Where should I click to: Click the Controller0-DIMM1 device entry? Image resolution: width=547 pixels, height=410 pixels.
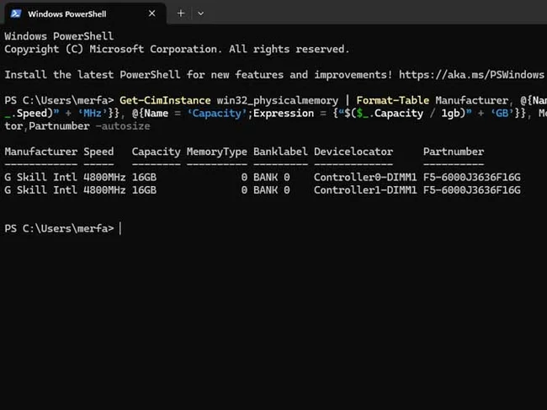pos(366,178)
